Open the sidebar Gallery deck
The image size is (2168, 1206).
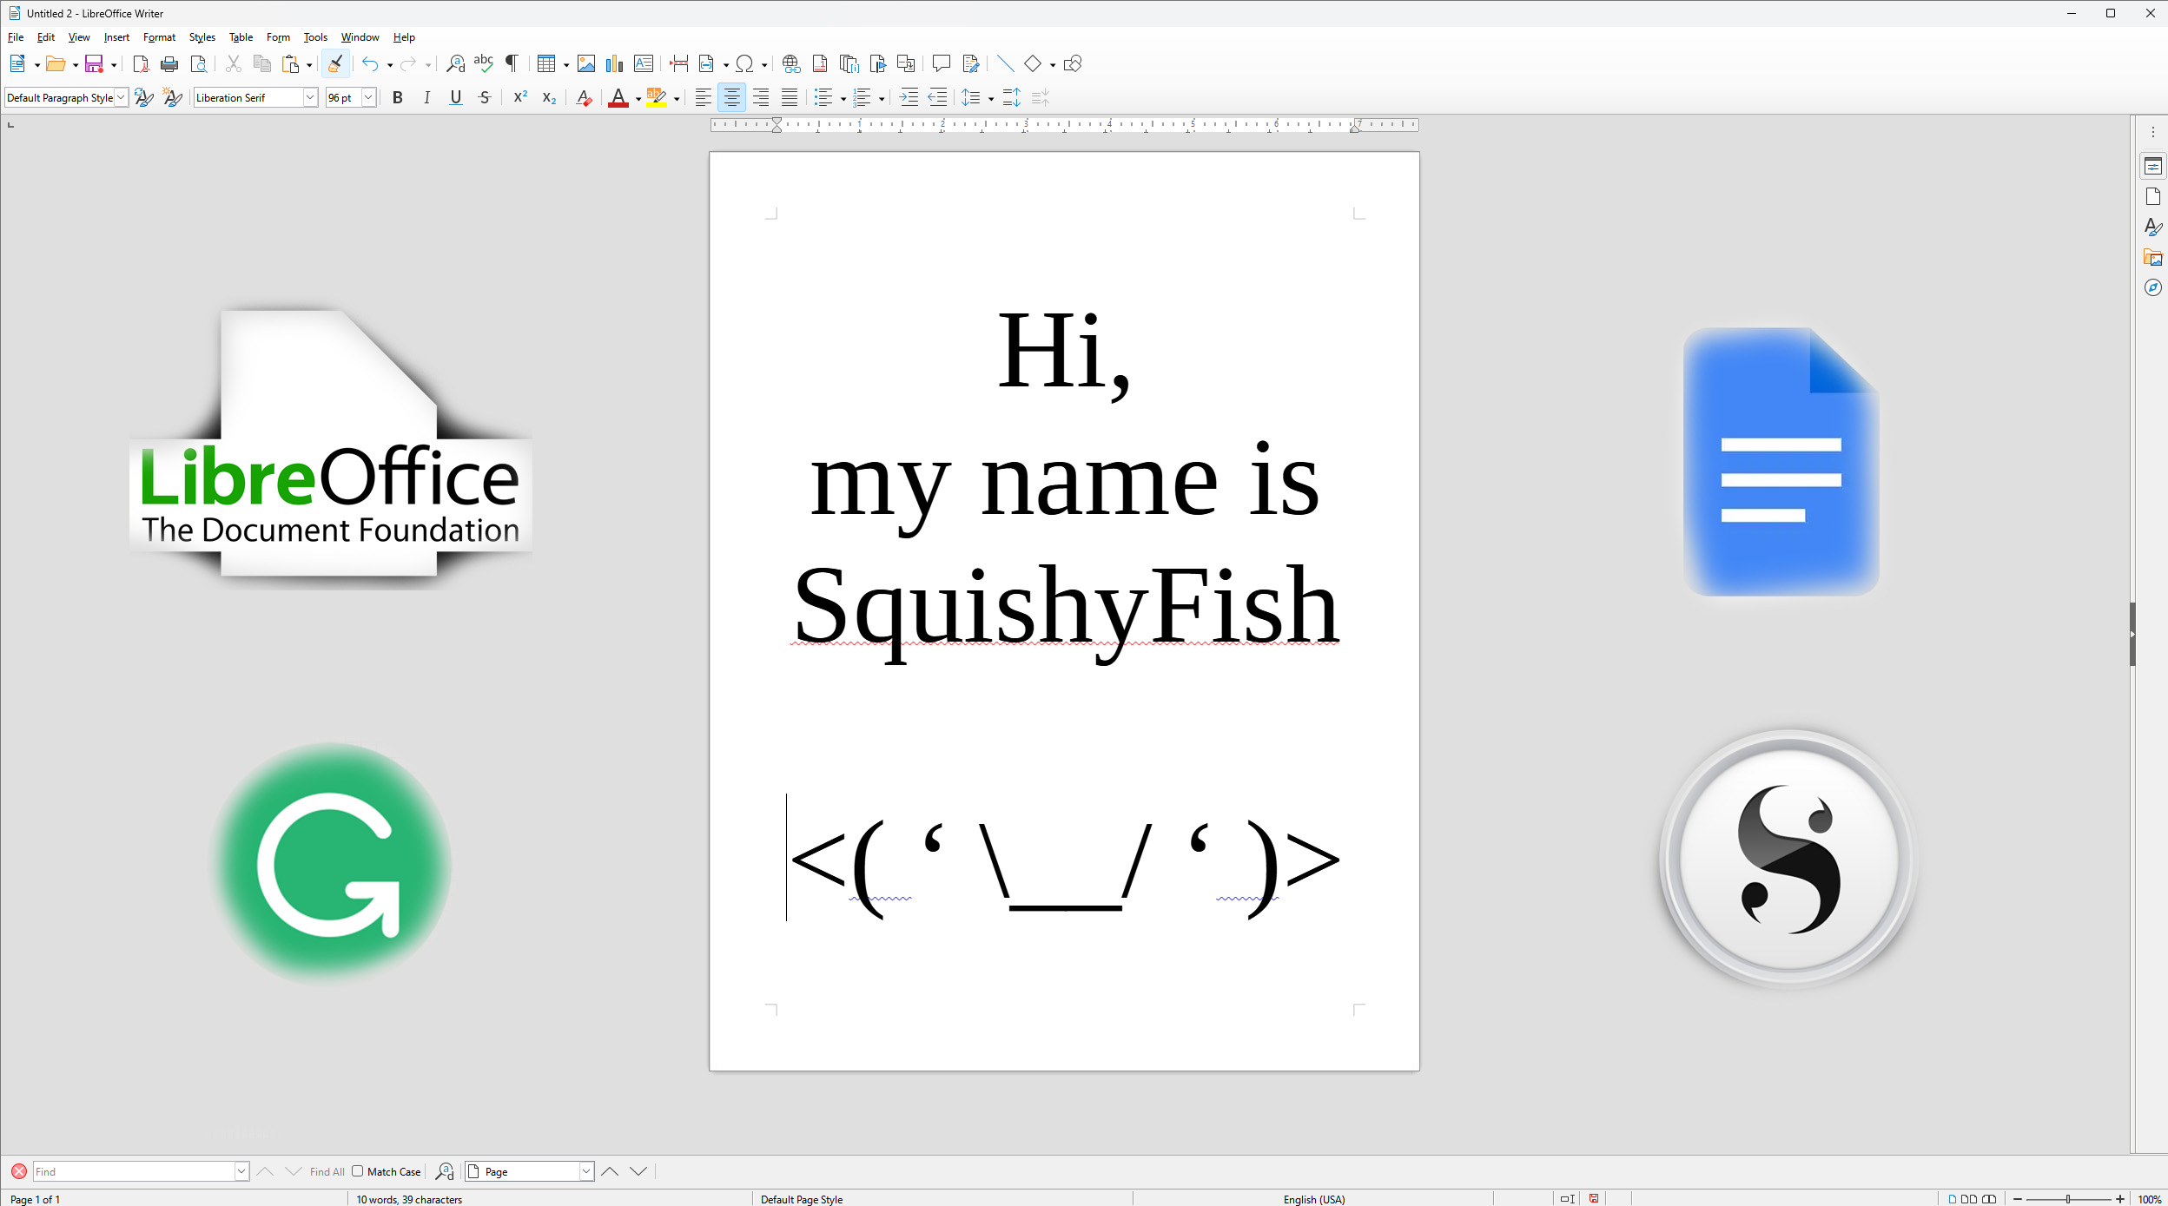coord(2152,257)
